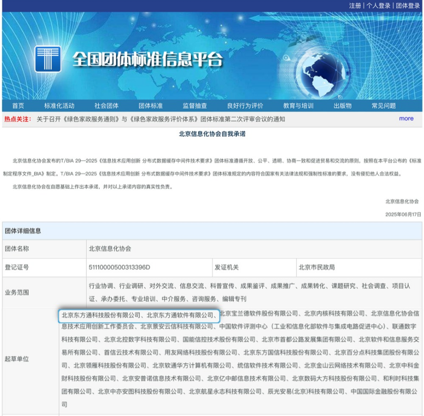Image resolution: width=424 pixels, height=416 pixels.
Task: Click the 北京信息化协会自我承诺 heading
Action: coord(212,134)
